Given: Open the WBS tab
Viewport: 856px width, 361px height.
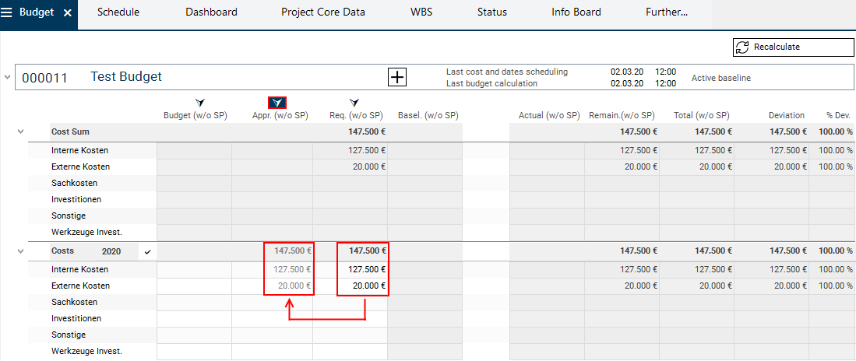Looking at the screenshot, I should click(x=421, y=12).
